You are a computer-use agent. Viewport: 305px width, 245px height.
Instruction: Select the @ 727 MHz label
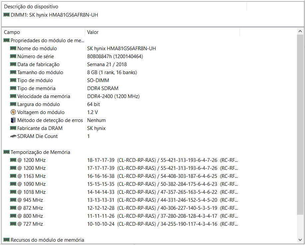coord(30,224)
